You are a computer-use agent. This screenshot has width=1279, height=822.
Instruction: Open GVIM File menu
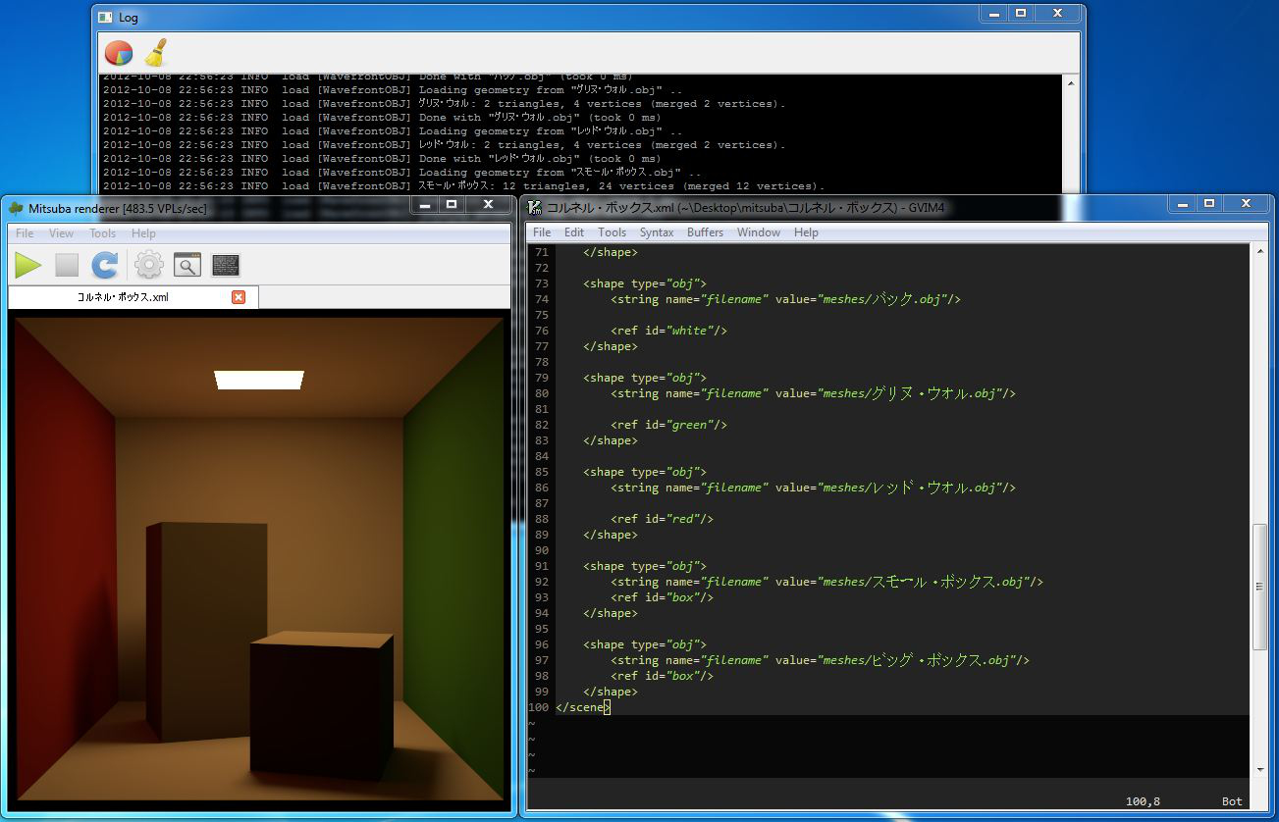pos(542,232)
